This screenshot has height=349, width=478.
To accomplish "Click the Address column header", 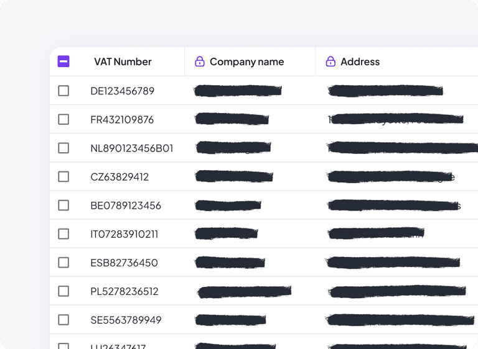I will click(360, 61).
